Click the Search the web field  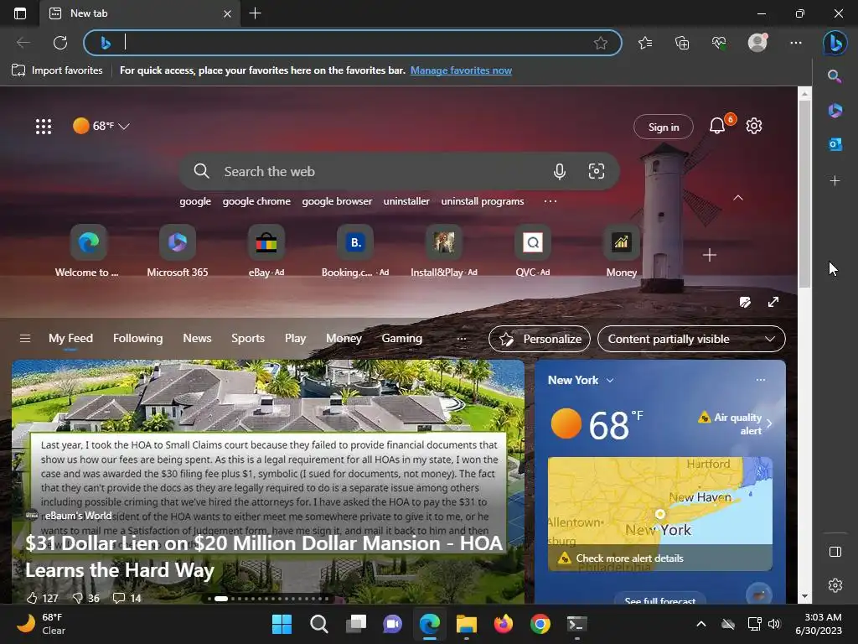tap(400, 171)
